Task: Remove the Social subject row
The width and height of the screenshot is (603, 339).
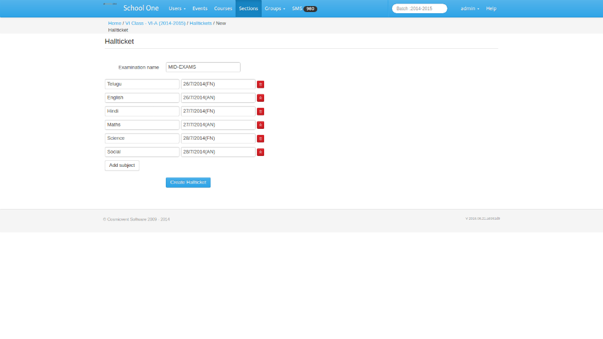Action: [260, 152]
